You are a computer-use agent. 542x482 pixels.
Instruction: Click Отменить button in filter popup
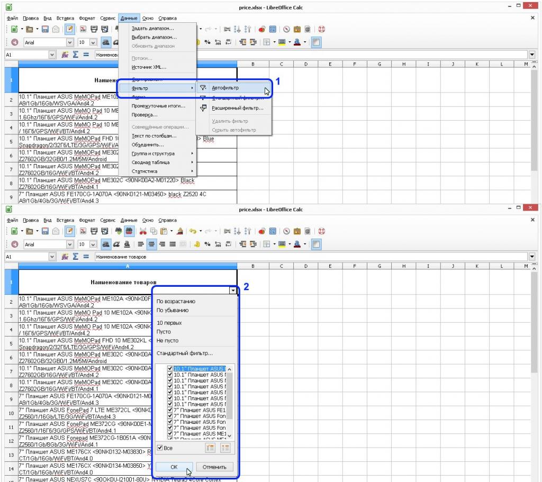(214, 467)
